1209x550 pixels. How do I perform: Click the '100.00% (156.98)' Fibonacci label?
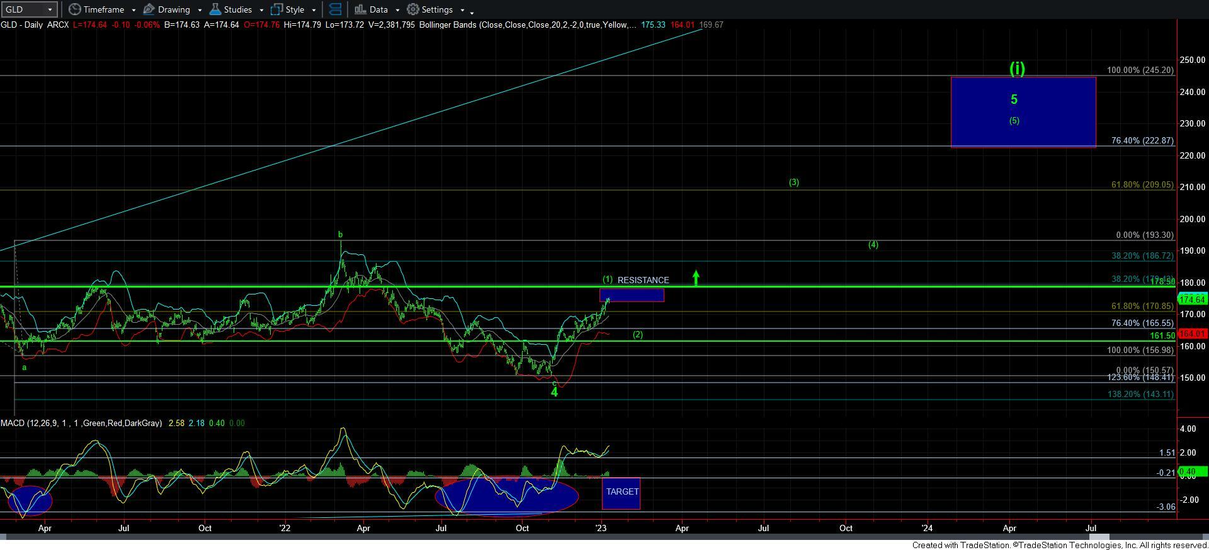tap(1140, 351)
